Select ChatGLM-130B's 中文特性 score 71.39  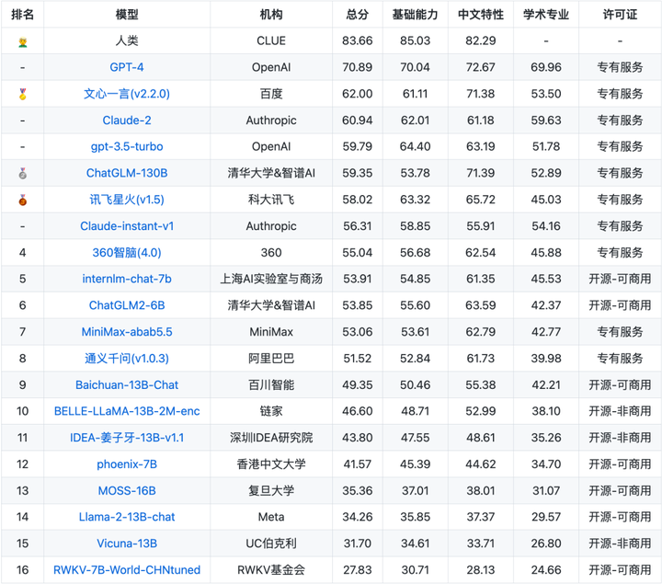point(481,173)
